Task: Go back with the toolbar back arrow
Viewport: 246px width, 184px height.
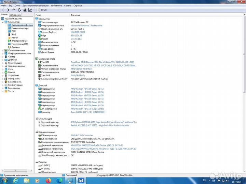Action: pyautogui.click(x=3, y=10)
